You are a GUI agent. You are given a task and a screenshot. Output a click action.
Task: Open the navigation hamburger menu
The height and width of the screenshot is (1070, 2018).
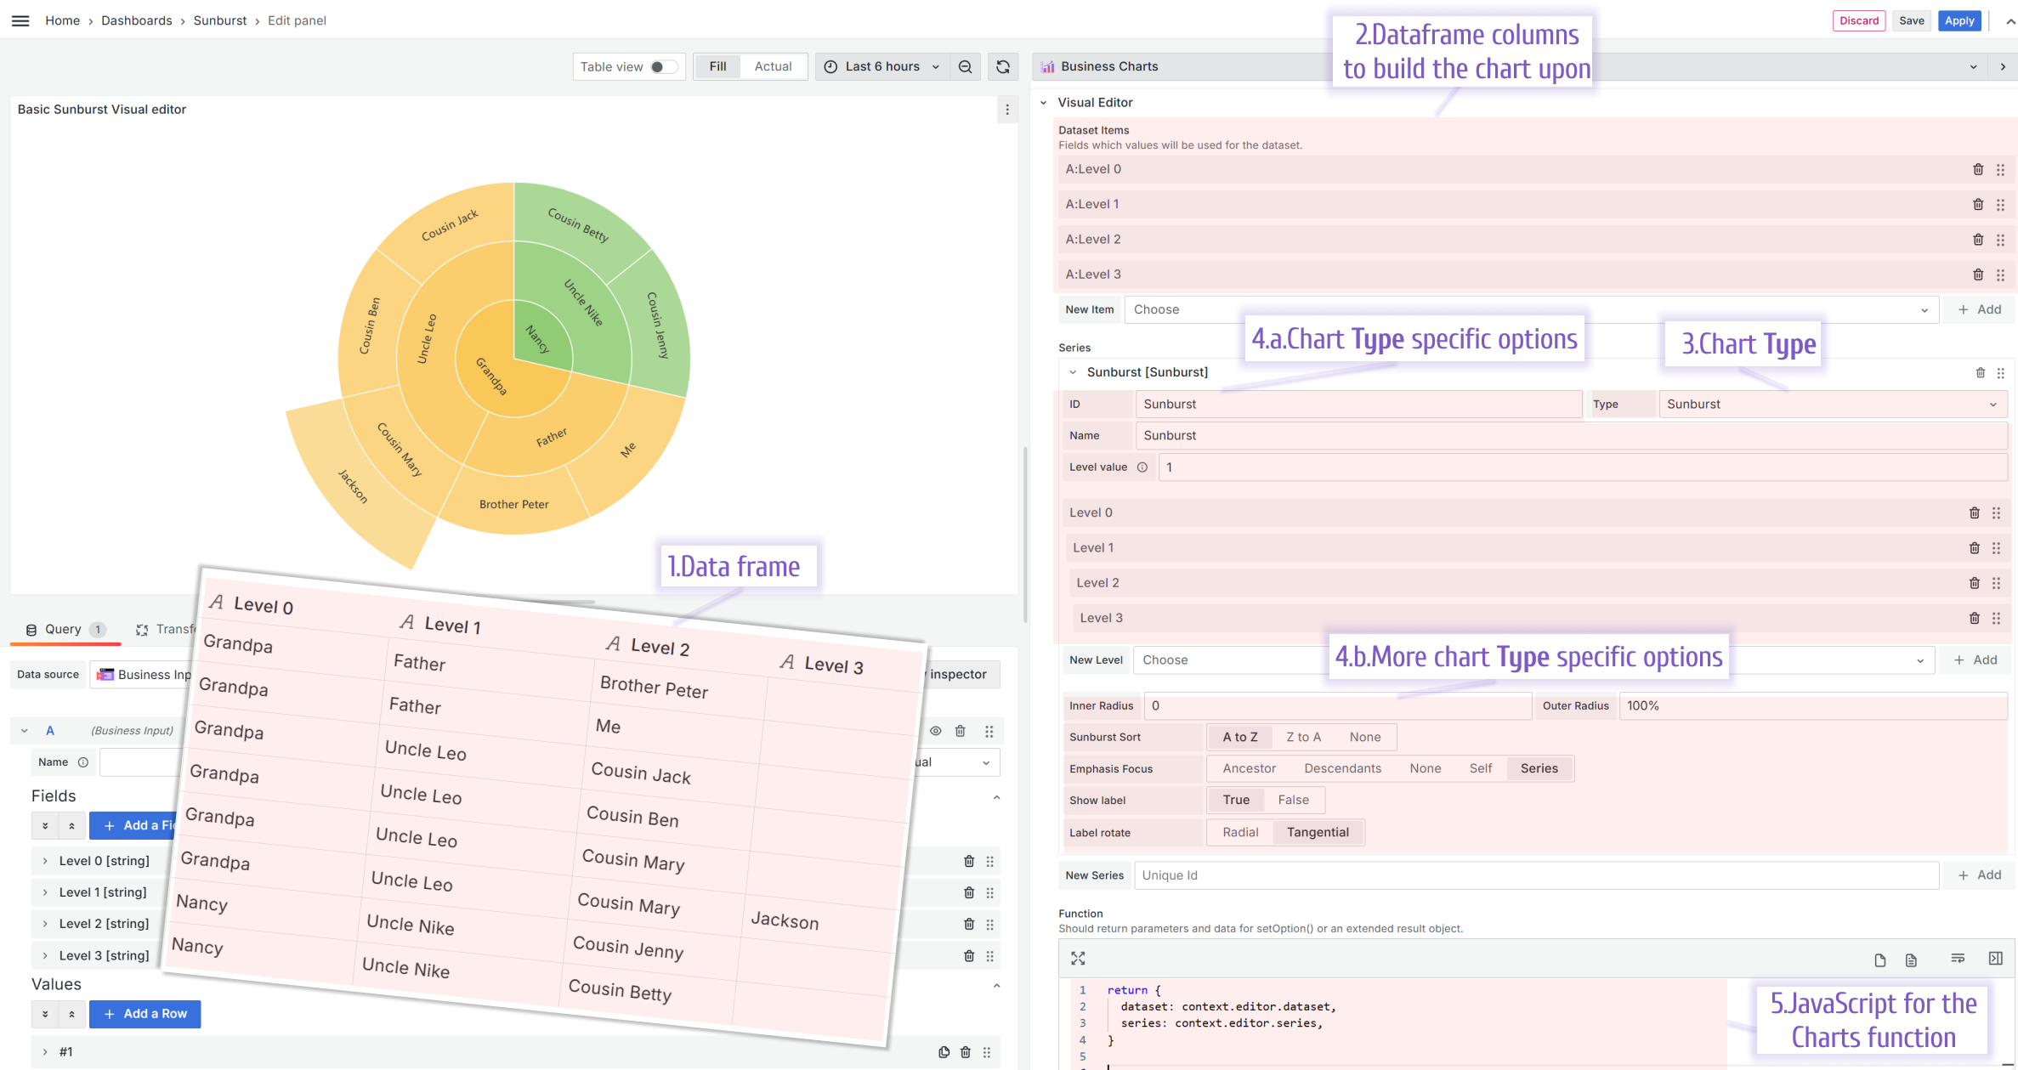(x=20, y=20)
